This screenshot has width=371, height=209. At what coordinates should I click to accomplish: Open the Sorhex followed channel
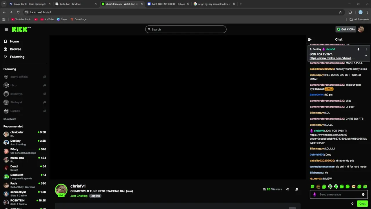coord(25,111)
